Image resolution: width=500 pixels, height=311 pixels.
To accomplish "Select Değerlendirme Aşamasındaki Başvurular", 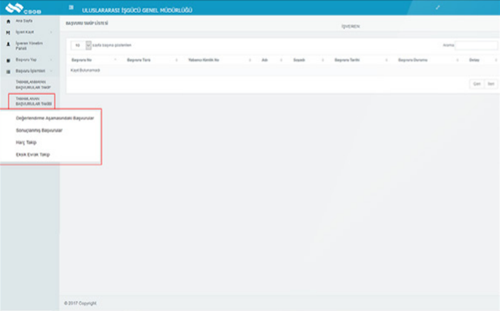I will tap(55, 118).
